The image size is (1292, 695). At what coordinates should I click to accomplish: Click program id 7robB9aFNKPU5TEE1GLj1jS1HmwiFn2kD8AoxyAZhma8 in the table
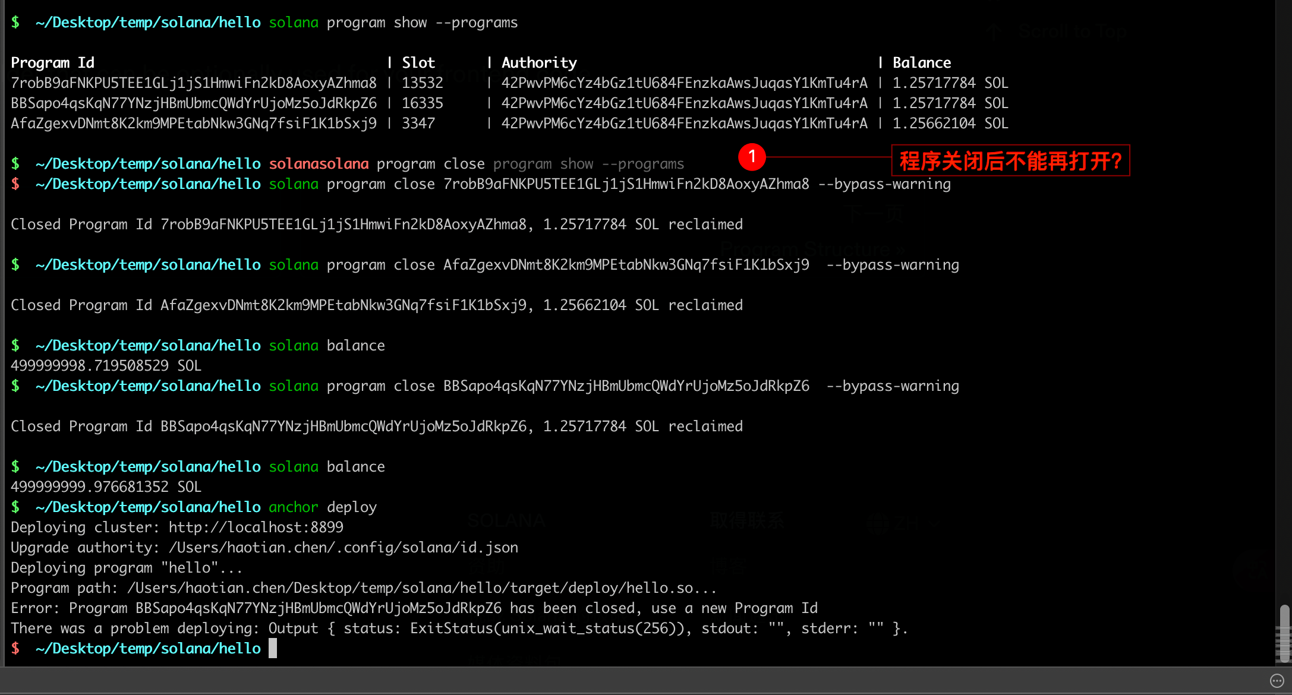(x=194, y=83)
